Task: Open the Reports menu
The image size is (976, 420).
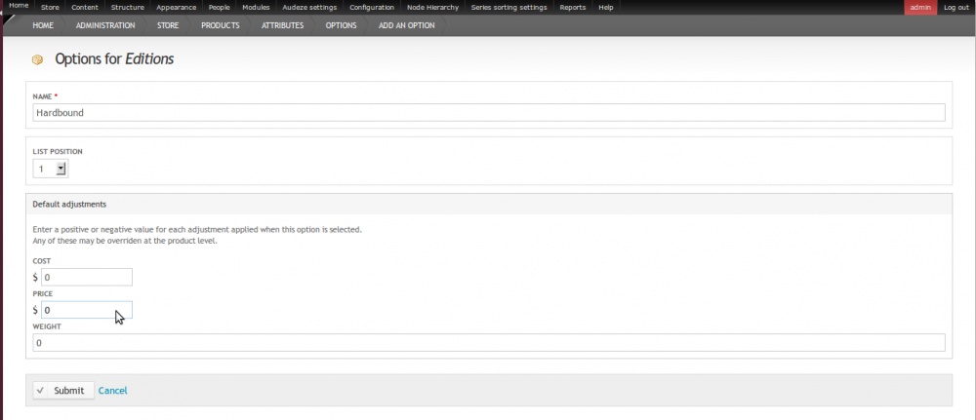Action: point(572,7)
